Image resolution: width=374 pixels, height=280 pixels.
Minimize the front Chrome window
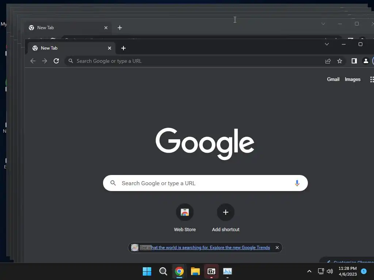[343, 44]
